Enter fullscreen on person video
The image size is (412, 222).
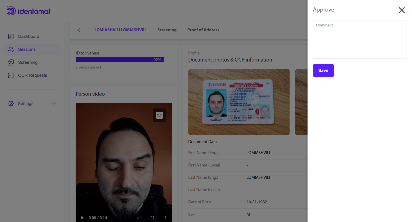pyautogui.click(x=152, y=218)
